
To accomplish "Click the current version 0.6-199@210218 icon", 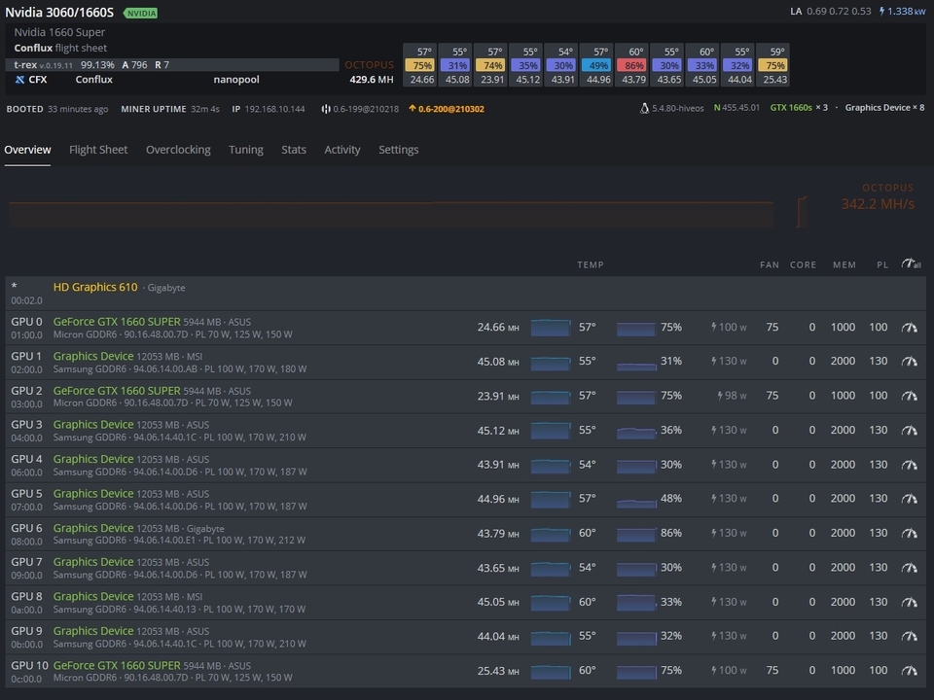I will click(325, 109).
